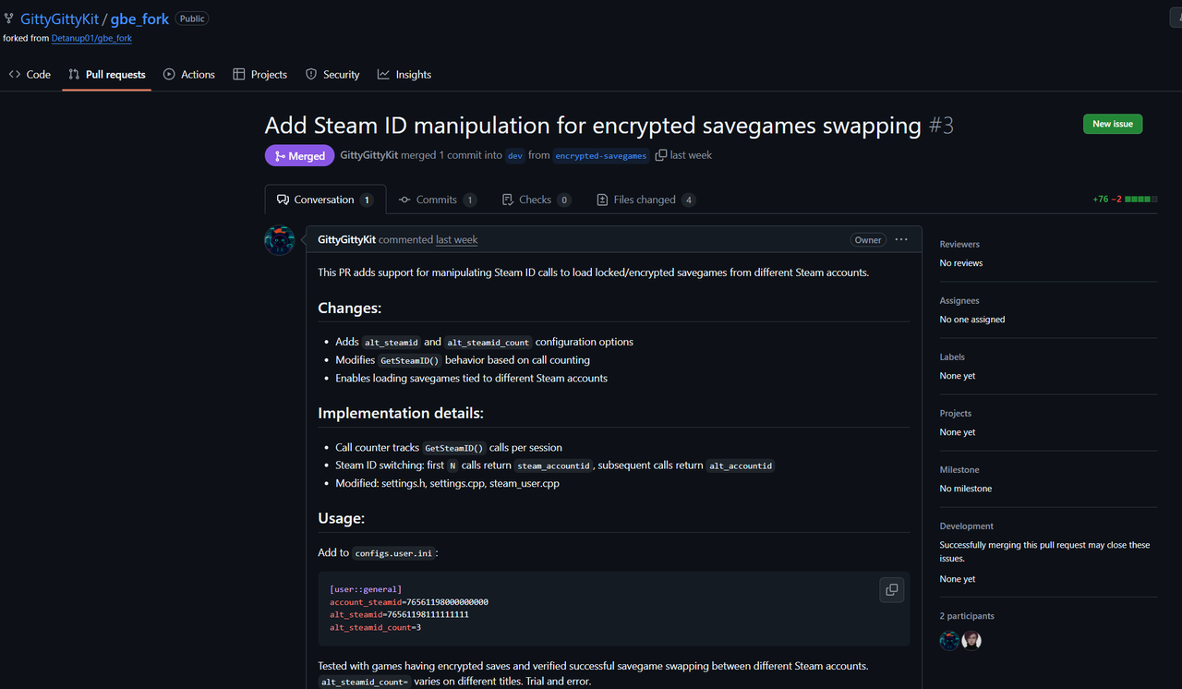Click the +76 −2 diff stat bar
This screenshot has width=1182, height=689.
point(1124,199)
